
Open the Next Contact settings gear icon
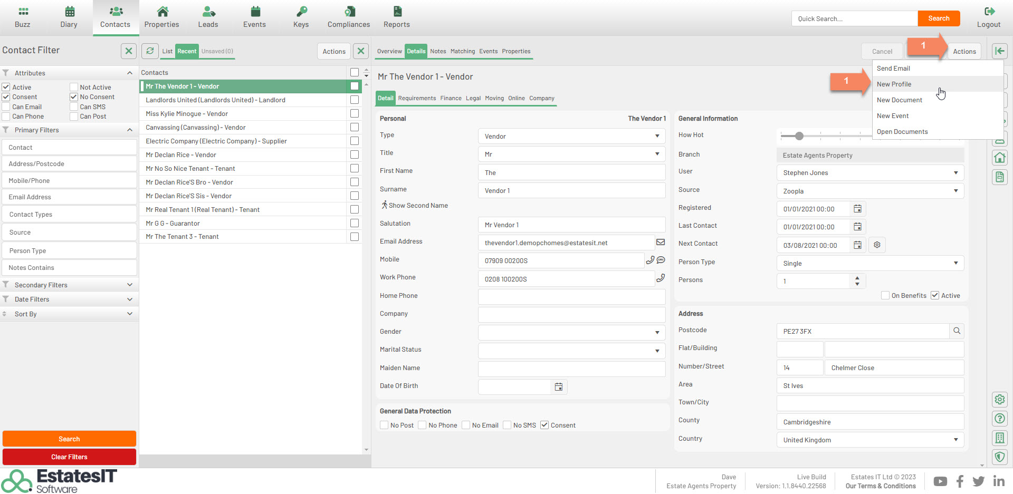pos(877,245)
